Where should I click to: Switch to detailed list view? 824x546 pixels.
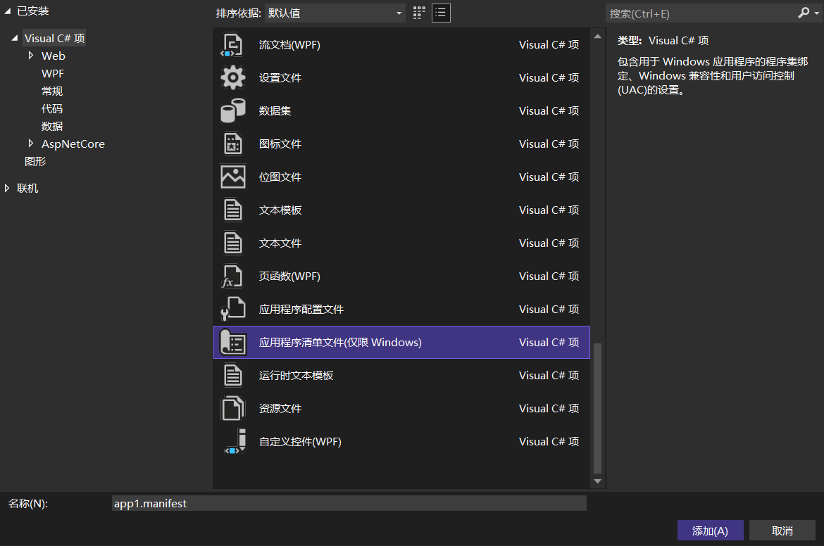[441, 13]
